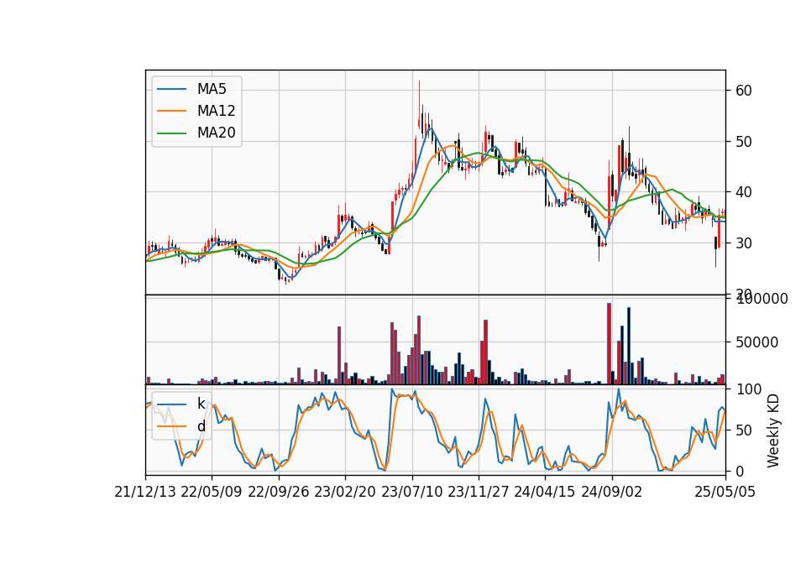Image resolution: width=806 pixels, height=579 pixels.
Task: Click the date label 22/09/26
Action: point(279,493)
